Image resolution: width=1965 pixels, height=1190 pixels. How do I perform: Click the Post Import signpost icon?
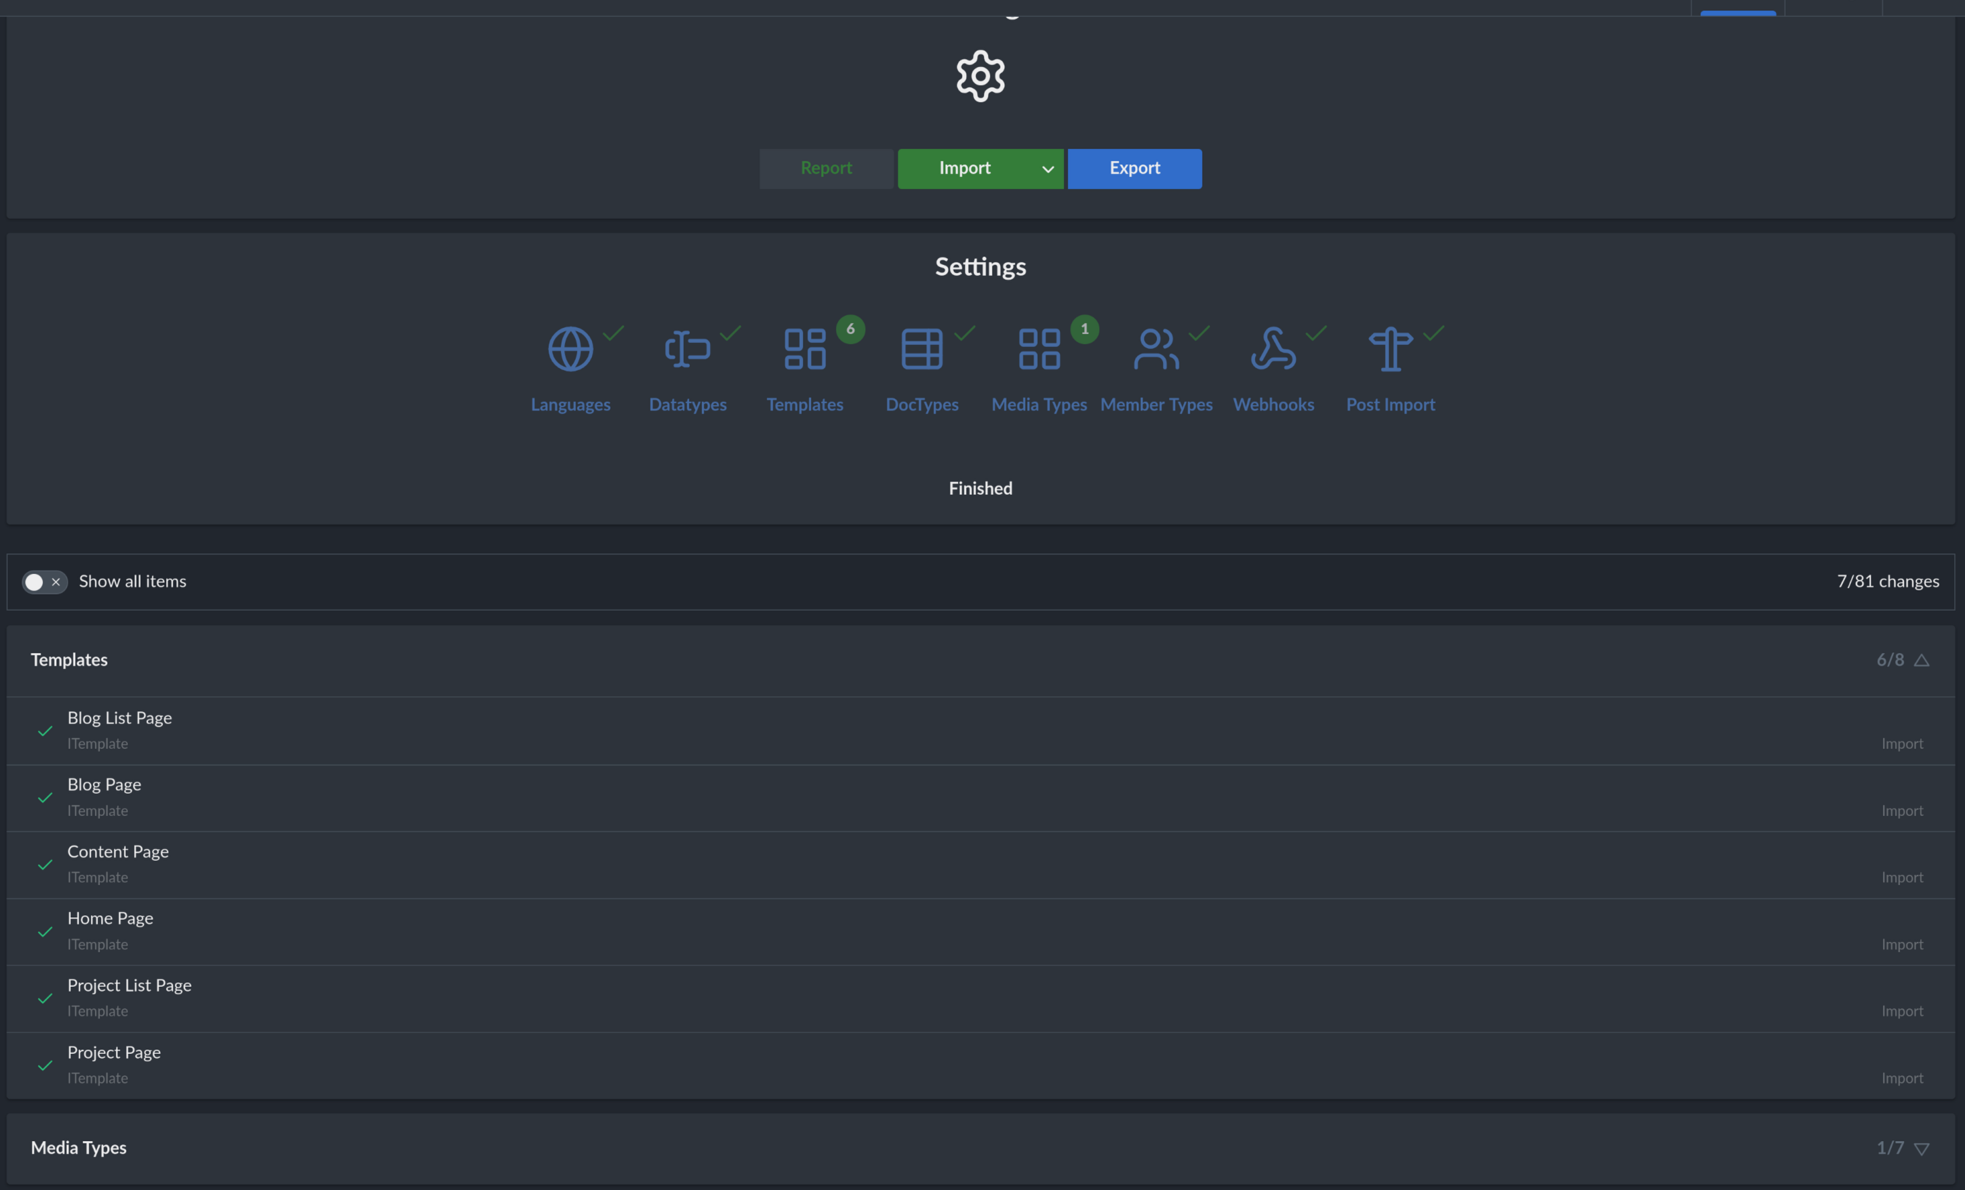tap(1390, 349)
